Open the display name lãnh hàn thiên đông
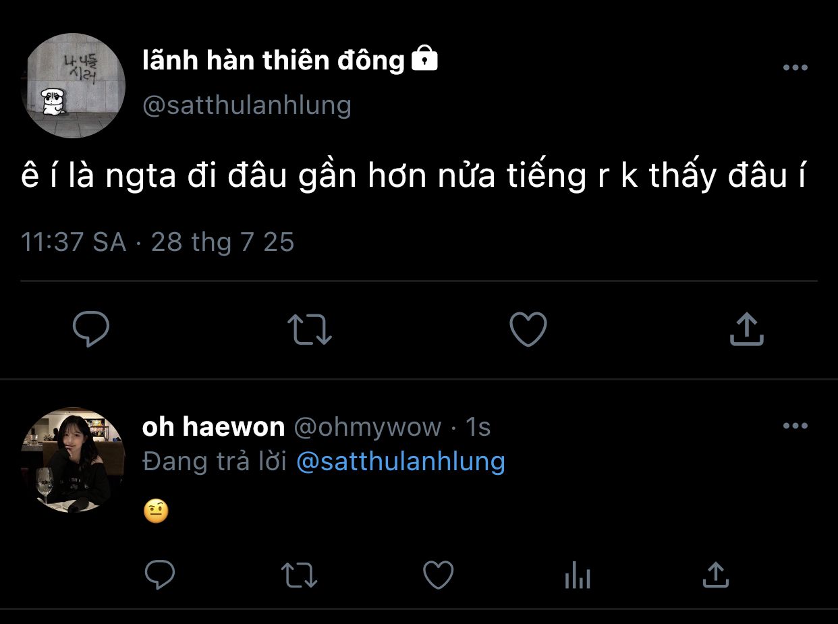 coord(273,61)
